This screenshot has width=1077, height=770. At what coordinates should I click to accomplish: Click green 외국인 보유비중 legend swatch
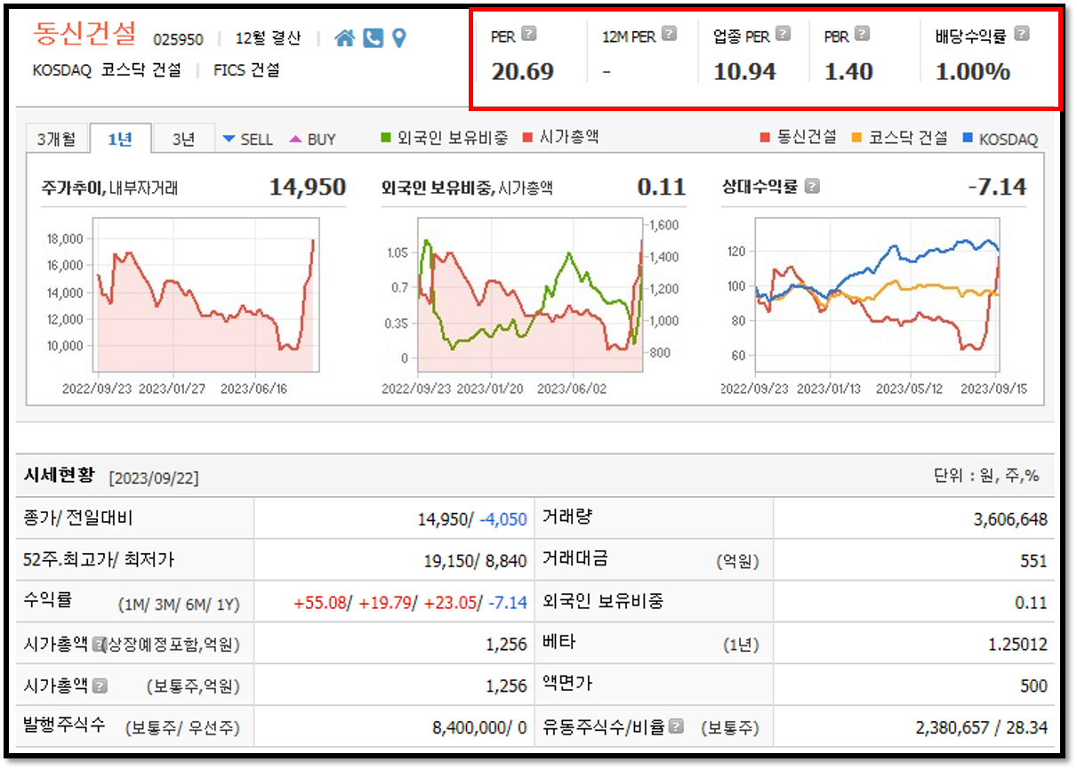tap(386, 137)
